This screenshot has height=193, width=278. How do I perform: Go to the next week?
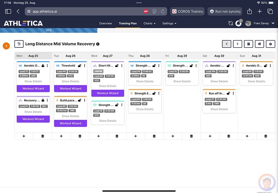[238, 44]
